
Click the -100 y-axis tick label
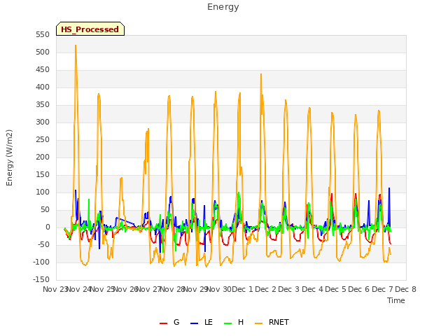[41, 262]
